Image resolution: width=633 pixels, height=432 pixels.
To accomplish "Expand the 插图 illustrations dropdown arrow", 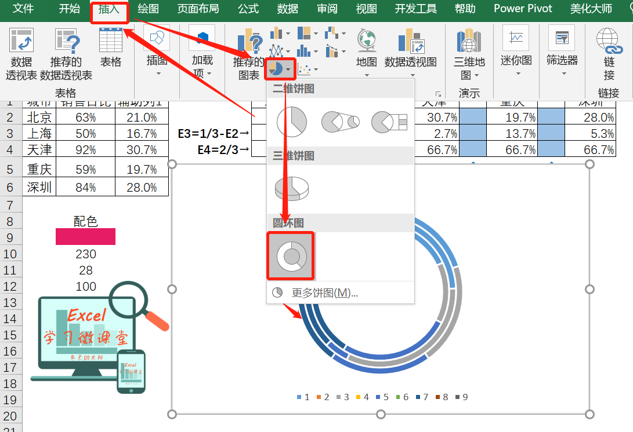I will click(x=158, y=74).
